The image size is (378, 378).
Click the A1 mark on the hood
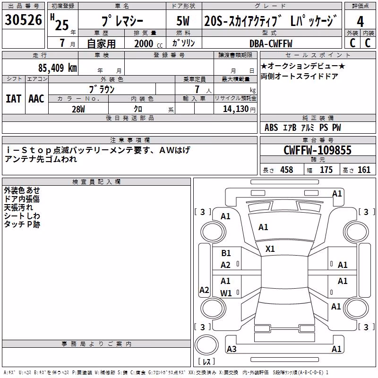tap(263, 227)
